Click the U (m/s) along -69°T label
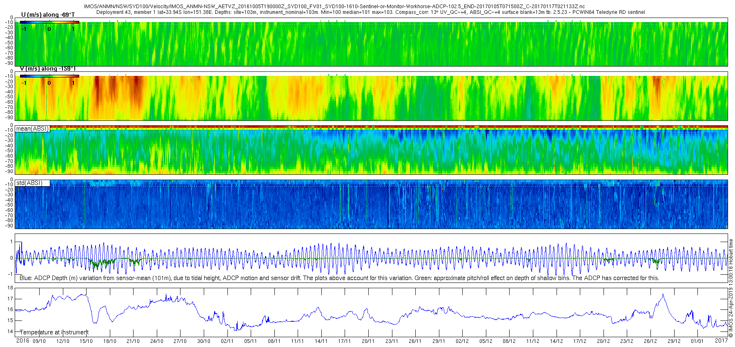This screenshot has height=347, width=735. point(48,15)
